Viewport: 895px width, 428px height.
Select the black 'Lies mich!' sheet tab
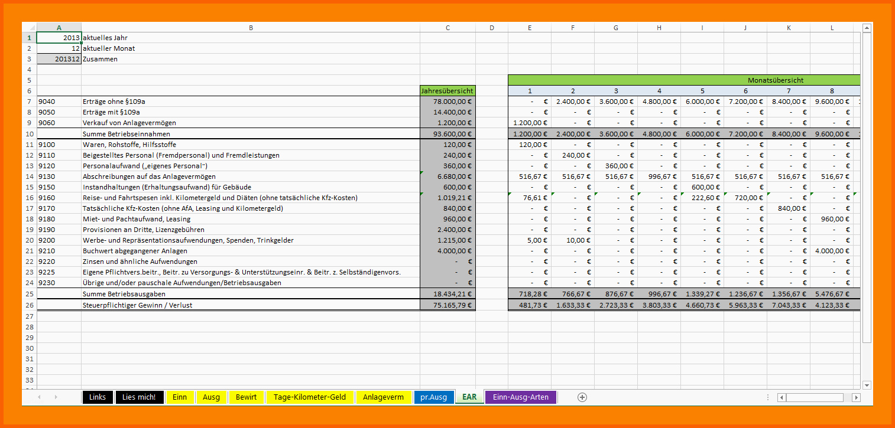pyautogui.click(x=139, y=397)
